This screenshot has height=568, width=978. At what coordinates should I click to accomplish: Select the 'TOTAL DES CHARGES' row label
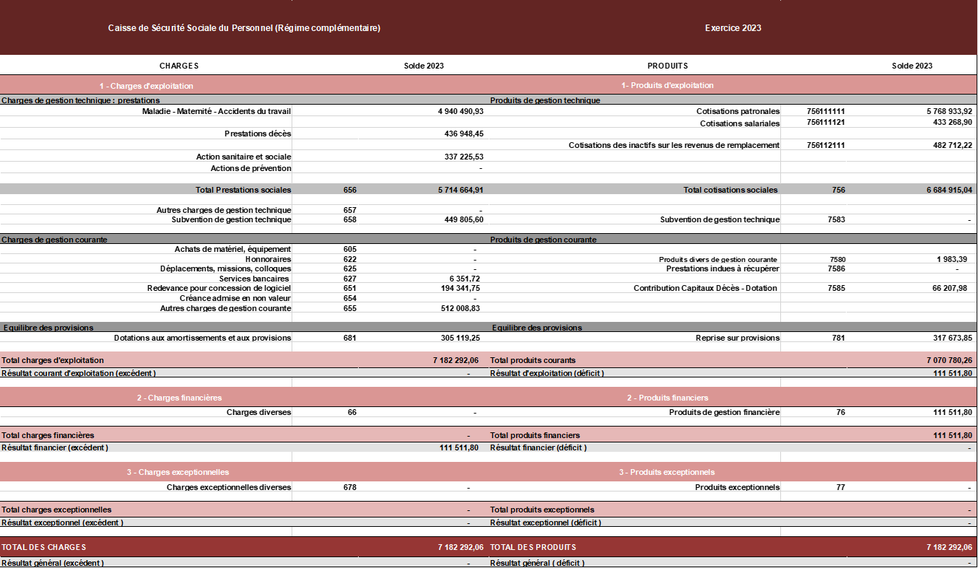pyautogui.click(x=44, y=547)
